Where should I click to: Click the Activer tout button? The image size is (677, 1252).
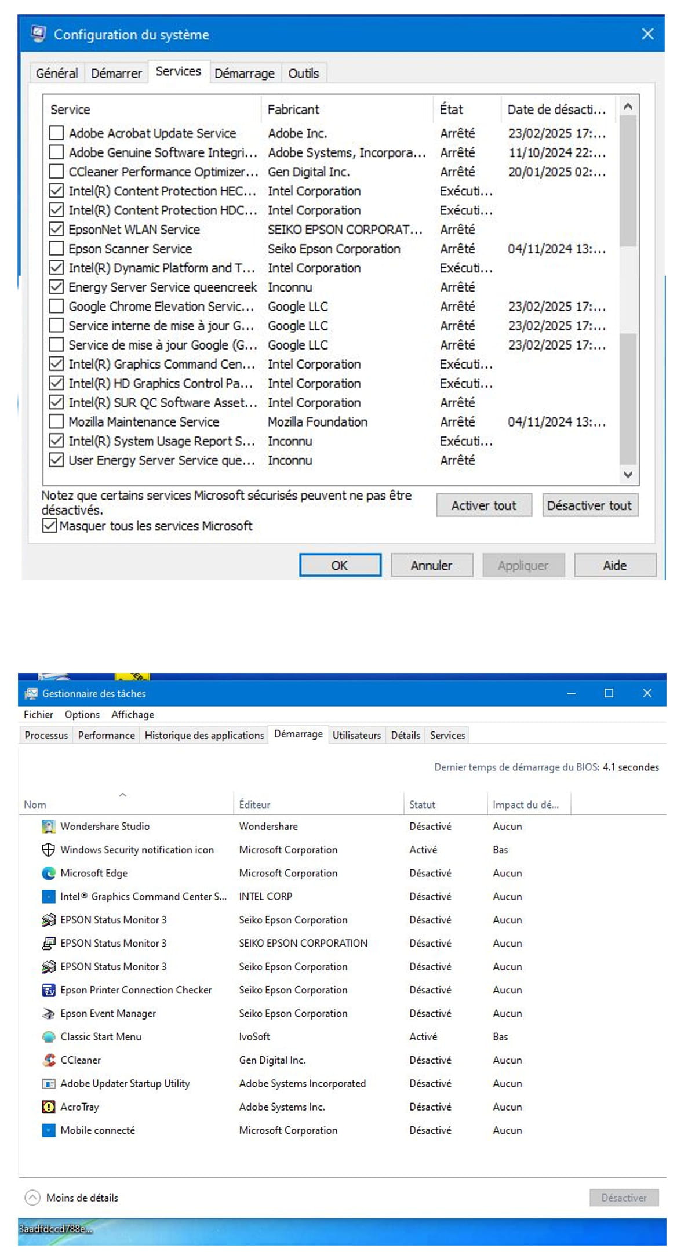coord(484,505)
